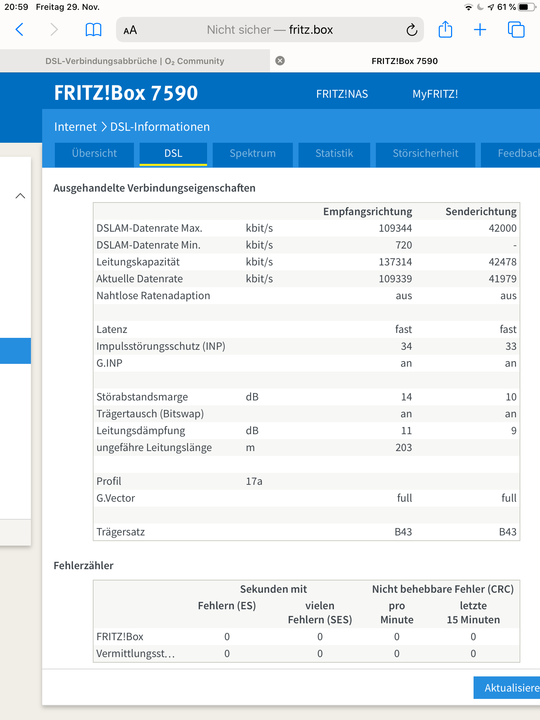
Task: Click the Nicht behebbare Fehler (CRC) header
Action: coord(443,589)
